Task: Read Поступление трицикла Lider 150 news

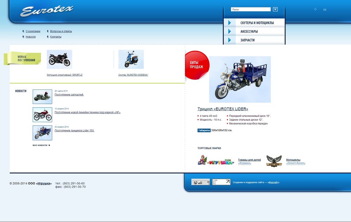Action: click(74, 131)
